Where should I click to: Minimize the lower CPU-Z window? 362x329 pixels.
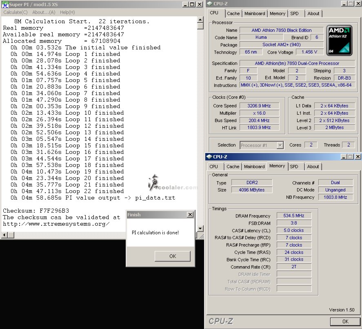[344, 157]
